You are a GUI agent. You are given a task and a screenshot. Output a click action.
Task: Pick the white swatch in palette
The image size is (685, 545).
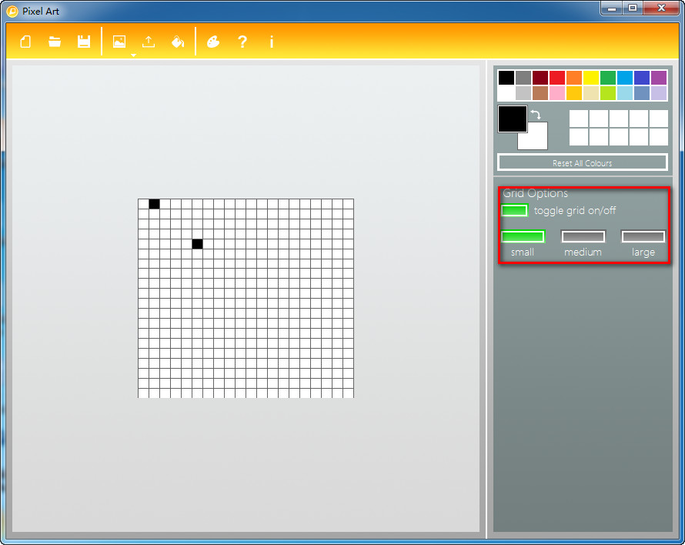506,93
